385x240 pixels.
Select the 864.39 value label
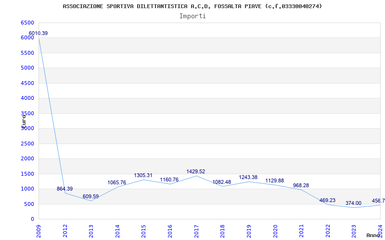click(65, 189)
